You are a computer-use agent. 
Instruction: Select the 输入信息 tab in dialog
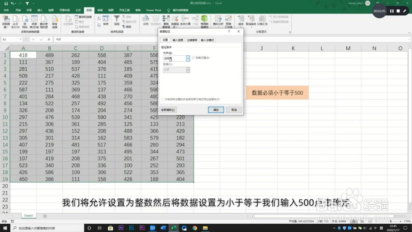(178, 40)
